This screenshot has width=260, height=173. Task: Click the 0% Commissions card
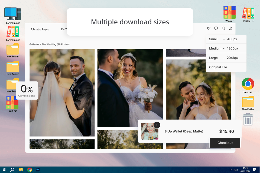[x=27, y=90]
